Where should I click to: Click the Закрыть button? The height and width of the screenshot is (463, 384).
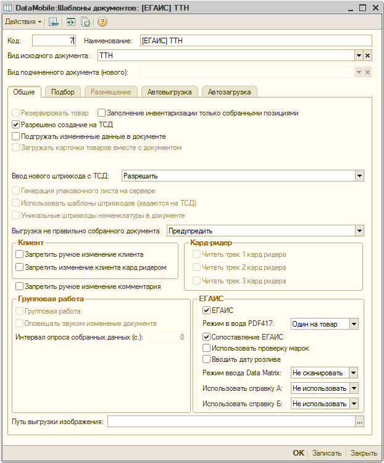(364, 453)
